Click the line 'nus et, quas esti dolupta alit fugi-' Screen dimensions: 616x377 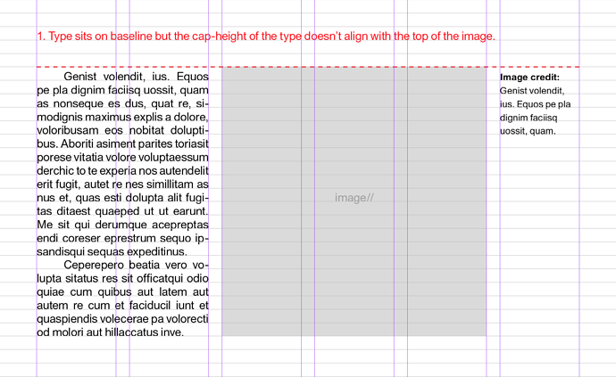(x=122, y=198)
